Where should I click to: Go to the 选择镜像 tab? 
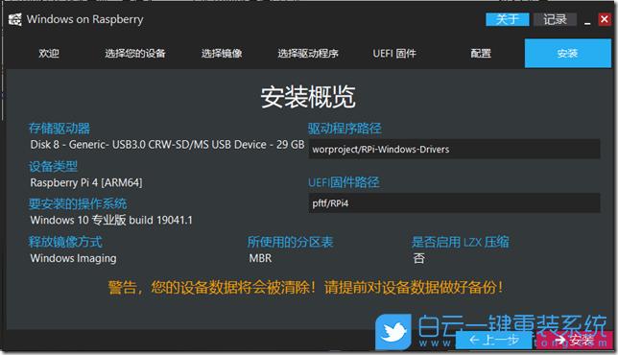(222, 53)
